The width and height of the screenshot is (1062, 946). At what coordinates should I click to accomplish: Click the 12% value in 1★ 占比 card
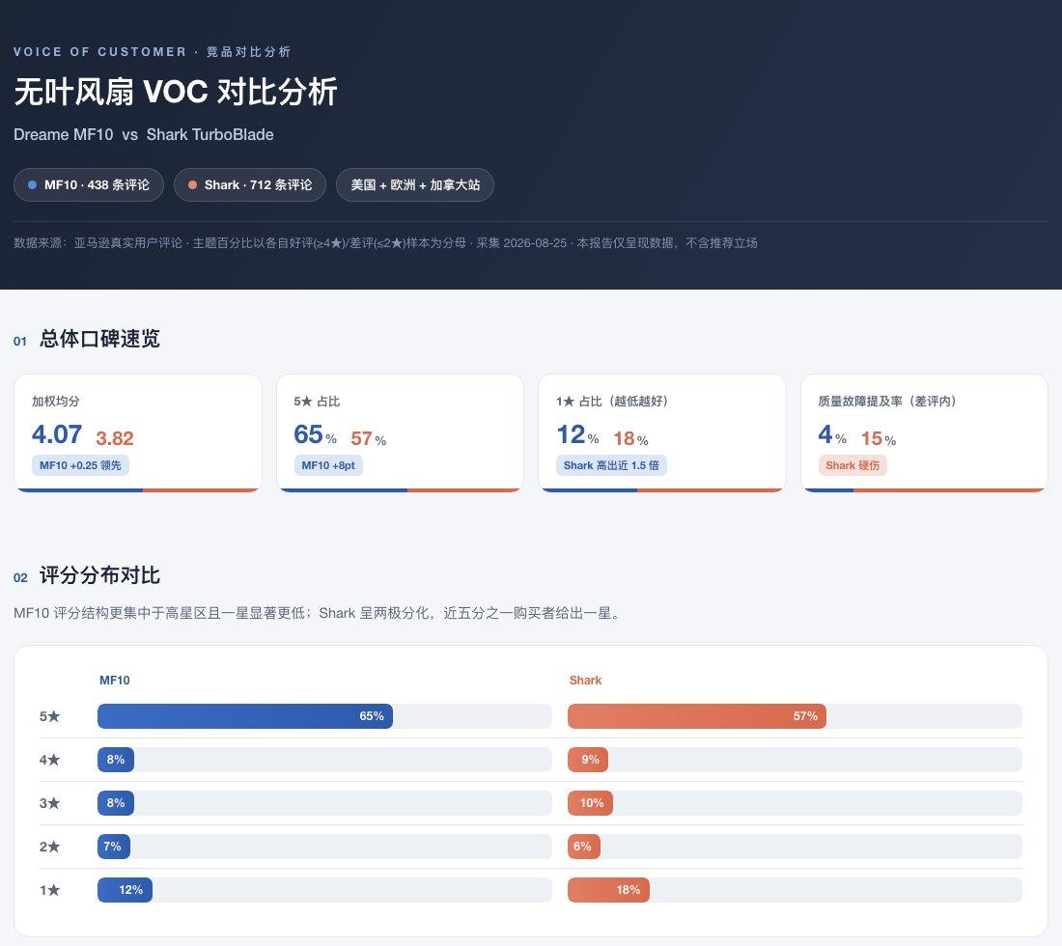click(x=577, y=434)
